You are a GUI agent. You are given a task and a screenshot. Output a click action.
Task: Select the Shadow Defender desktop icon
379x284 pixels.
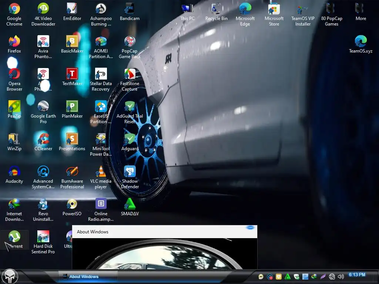click(130, 177)
